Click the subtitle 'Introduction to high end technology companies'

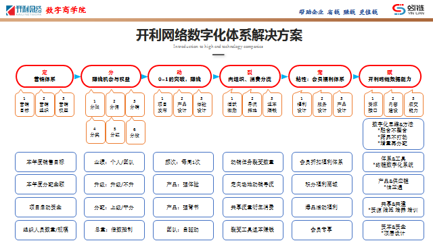click(218, 47)
